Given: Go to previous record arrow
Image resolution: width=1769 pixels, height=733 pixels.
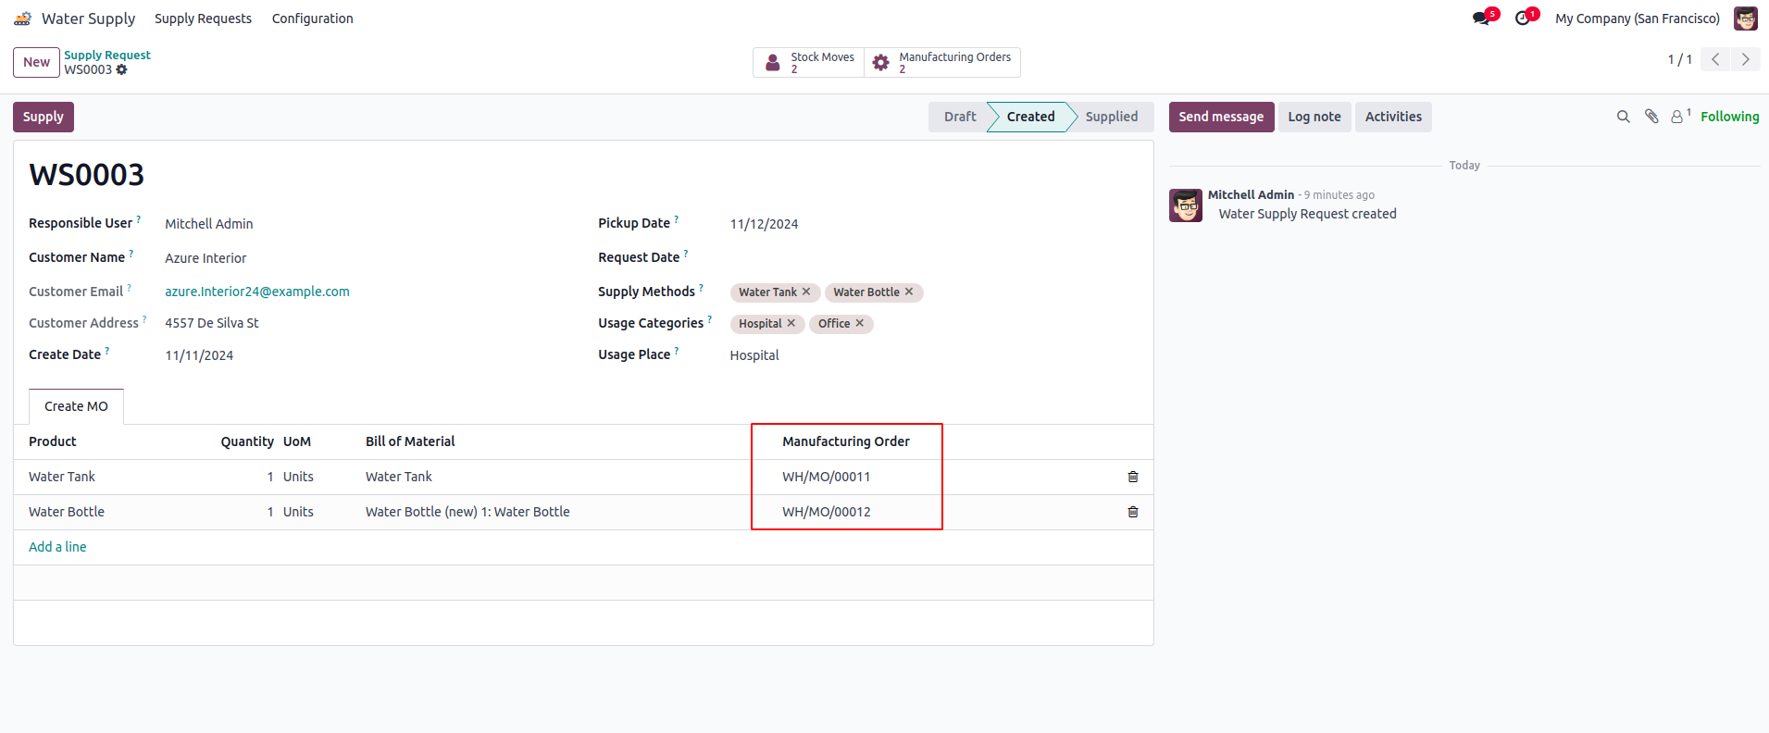Looking at the screenshot, I should point(1715,59).
